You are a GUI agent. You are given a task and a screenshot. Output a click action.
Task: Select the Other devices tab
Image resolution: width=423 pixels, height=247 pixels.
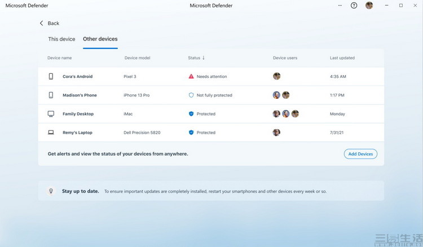[x=100, y=39]
